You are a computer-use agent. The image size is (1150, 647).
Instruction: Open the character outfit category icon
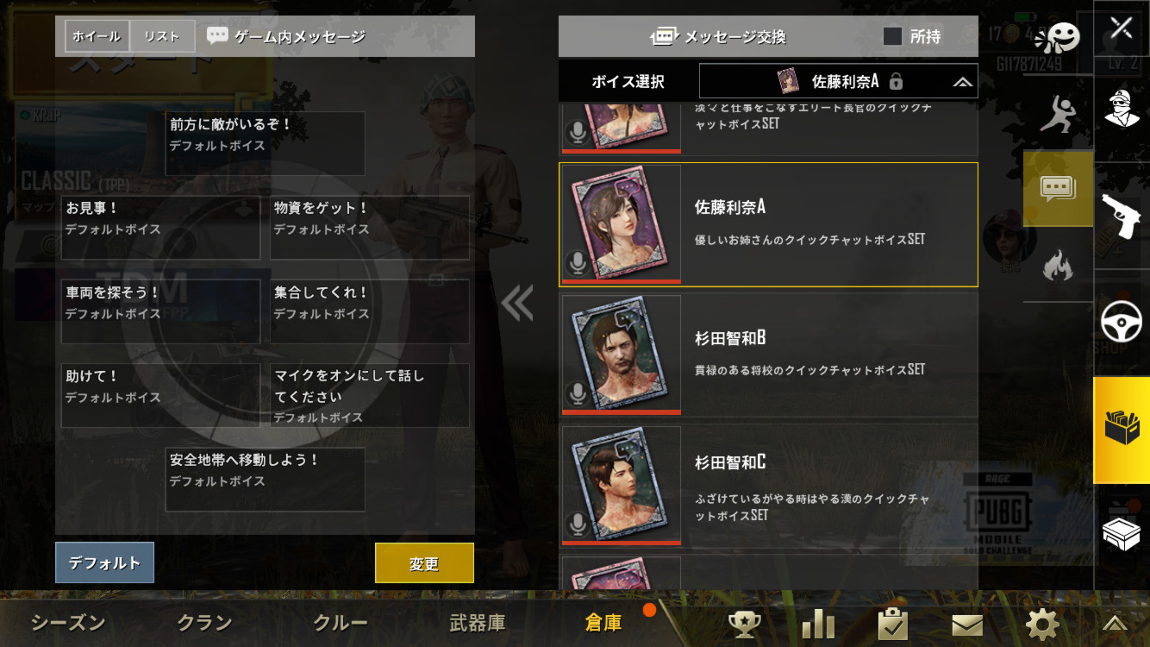pyautogui.click(x=1122, y=108)
